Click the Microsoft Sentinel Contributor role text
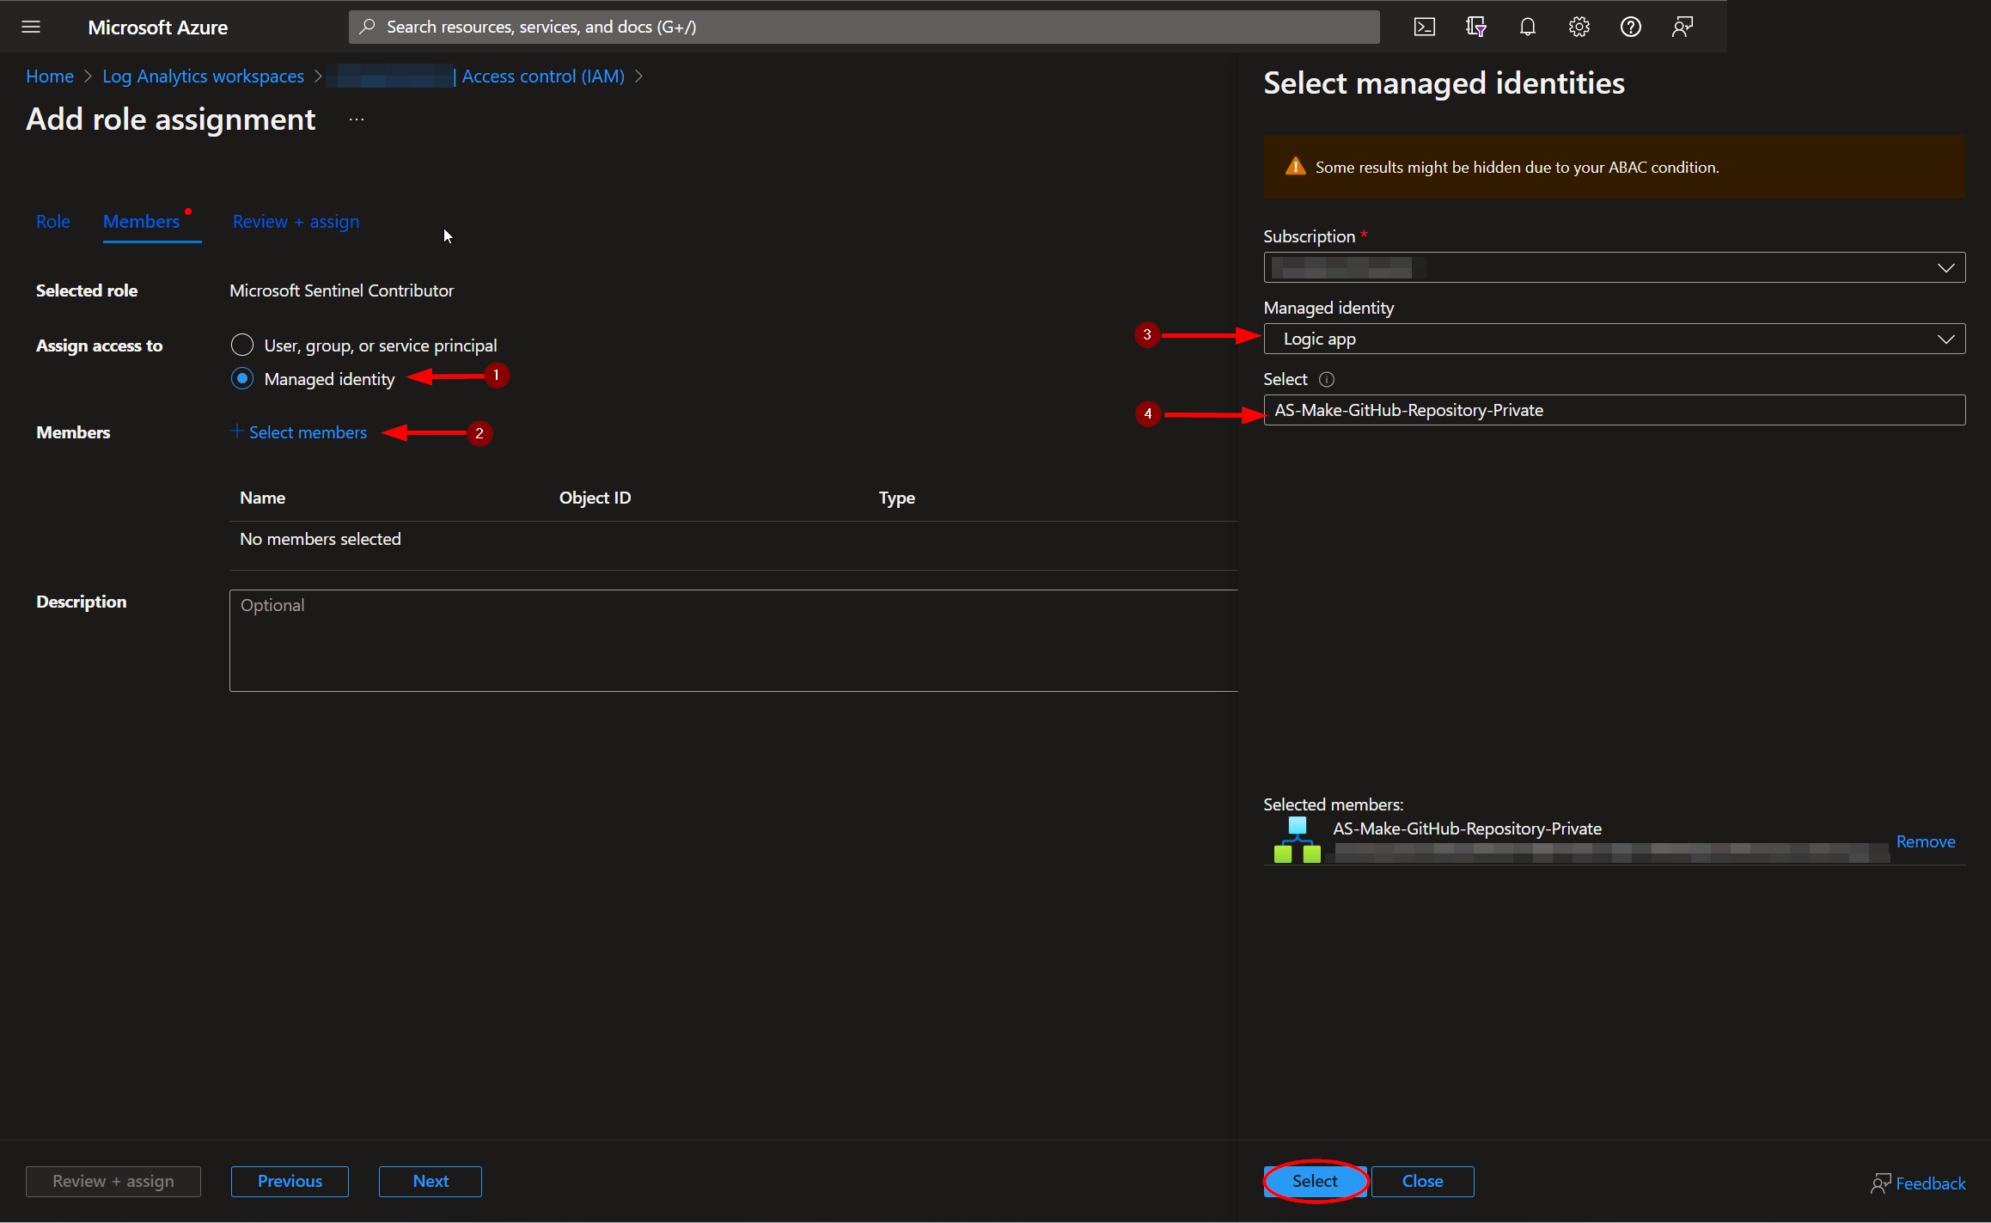1991x1223 pixels. tap(341, 290)
